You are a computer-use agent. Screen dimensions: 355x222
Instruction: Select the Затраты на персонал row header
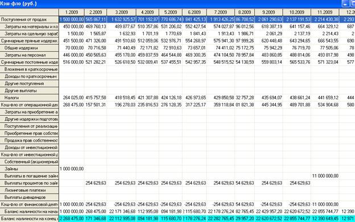click(30, 55)
